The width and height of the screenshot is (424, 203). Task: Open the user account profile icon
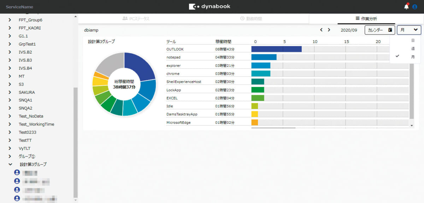click(415, 7)
